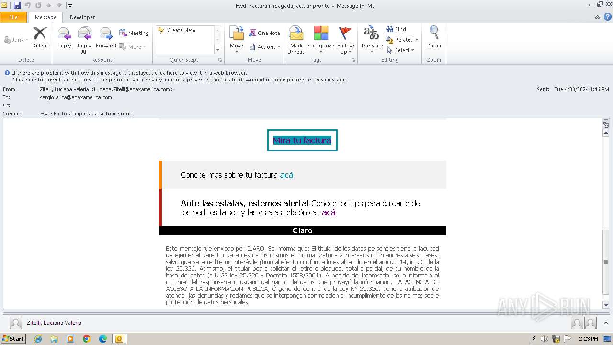Click the Action Center flag tray icon
The height and width of the screenshot is (345, 613).
click(567, 339)
